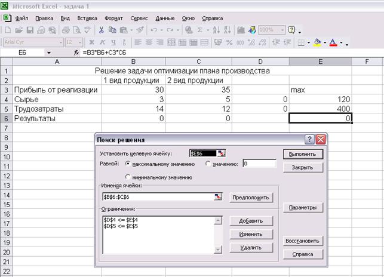Image resolution: width=384 pixels, height=277 pixels.
Task: Choose the "минимальному значению" option
Action: pos(128,177)
